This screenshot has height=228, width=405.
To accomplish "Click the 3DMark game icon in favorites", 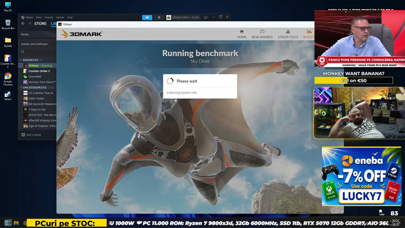I will [26, 66].
